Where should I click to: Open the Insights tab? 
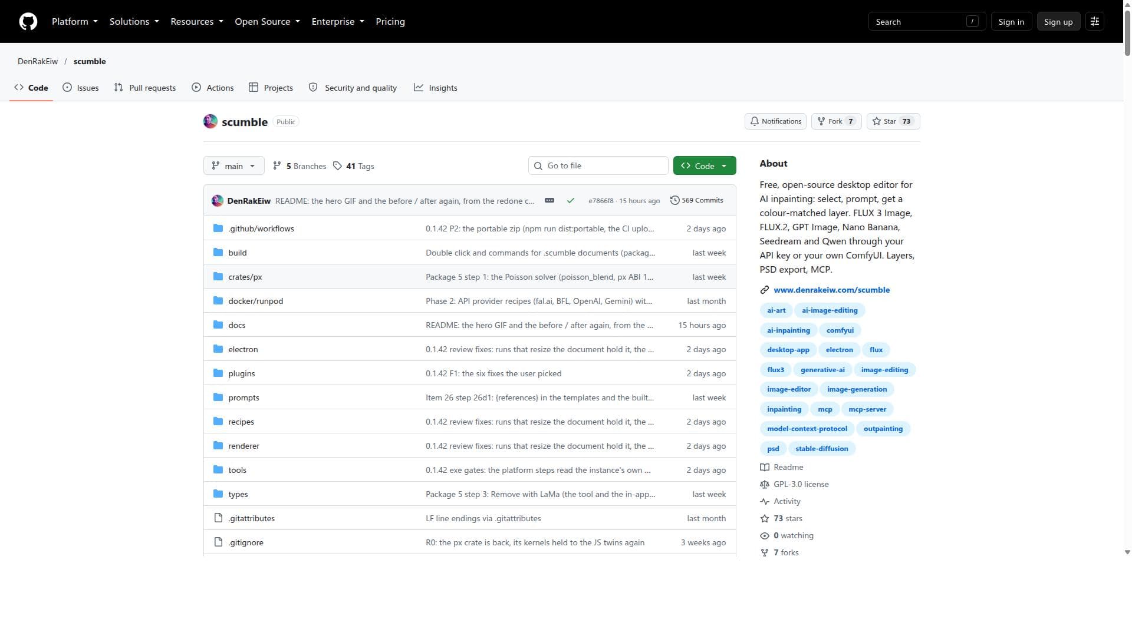click(436, 88)
